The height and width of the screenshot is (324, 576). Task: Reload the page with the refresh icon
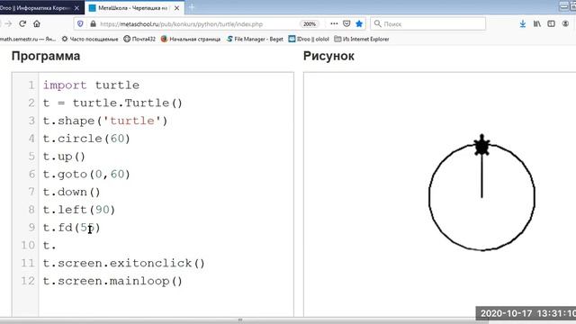(x=22, y=24)
